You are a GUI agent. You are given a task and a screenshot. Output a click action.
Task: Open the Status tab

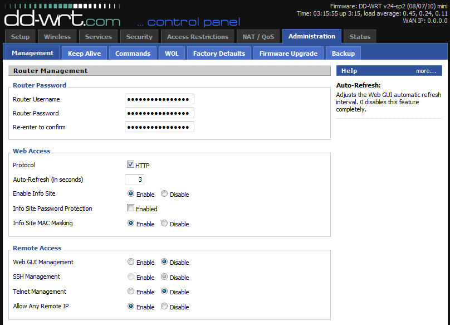tap(360, 37)
